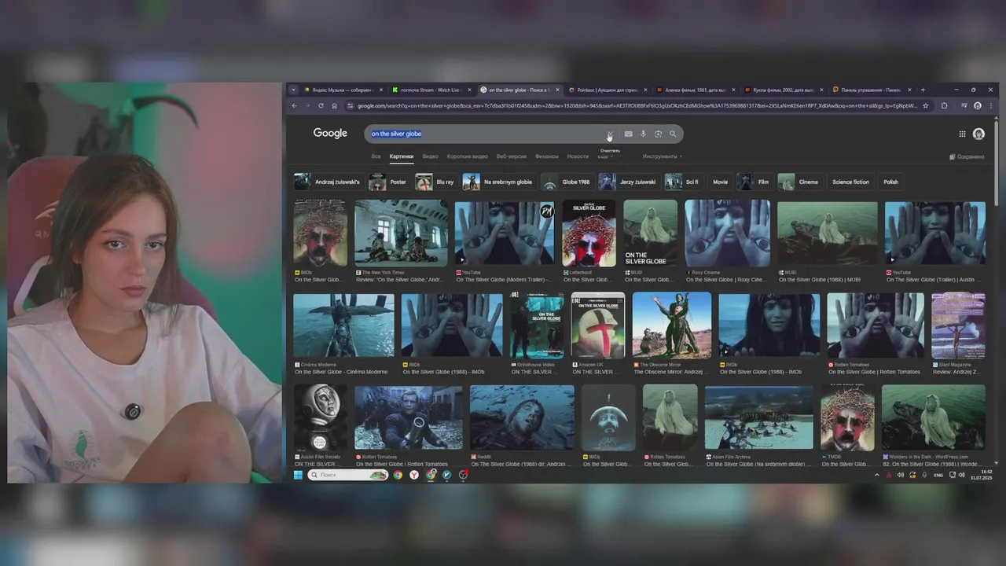Viewport: 1006px width, 566px height.
Task: Apply the Sci fi filter chip
Action: click(x=682, y=182)
